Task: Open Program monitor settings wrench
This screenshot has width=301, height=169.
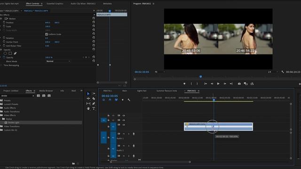Action: (282, 72)
